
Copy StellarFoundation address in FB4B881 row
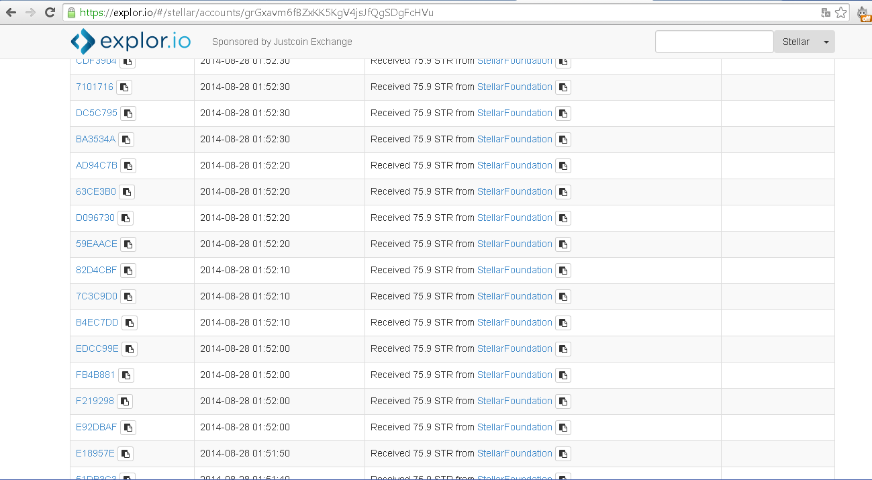[x=563, y=375]
